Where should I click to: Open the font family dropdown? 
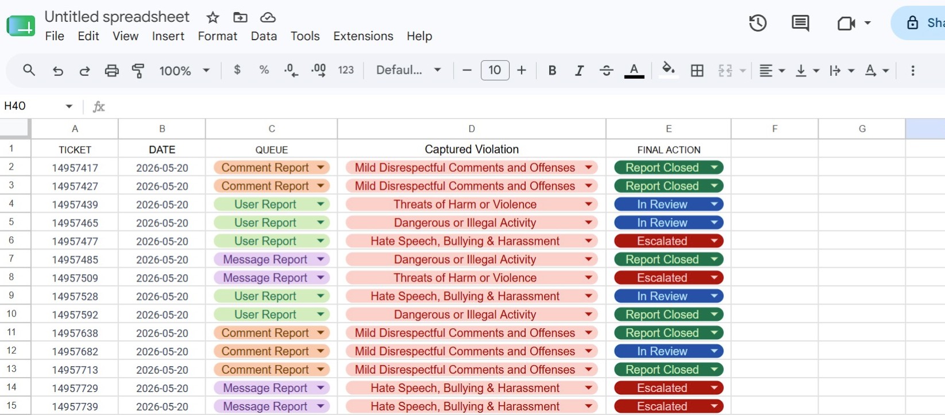408,70
